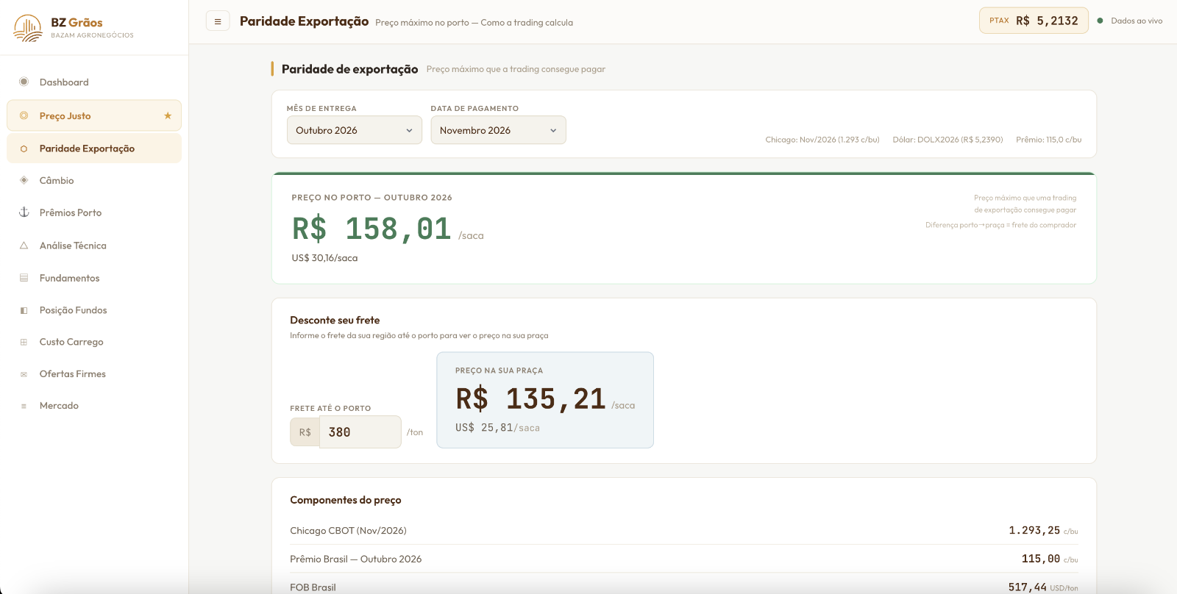Open the Custo Carrego page
Viewport: 1177px width, 594px height.
tap(94, 342)
